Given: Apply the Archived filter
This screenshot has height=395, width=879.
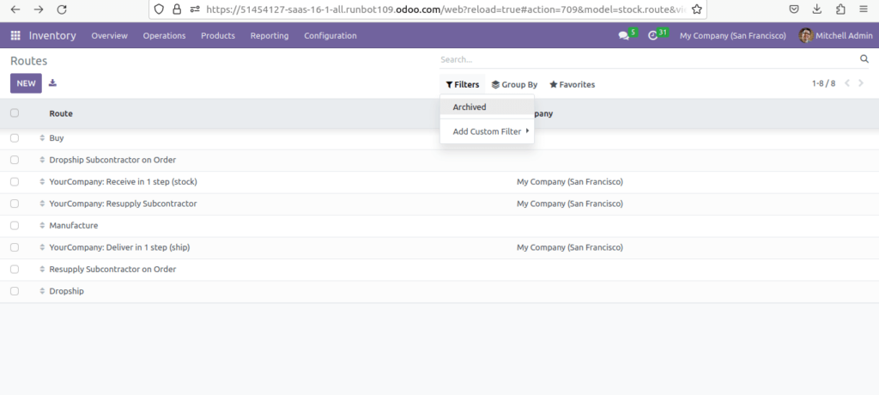Looking at the screenshot, I should coord(488,106).
